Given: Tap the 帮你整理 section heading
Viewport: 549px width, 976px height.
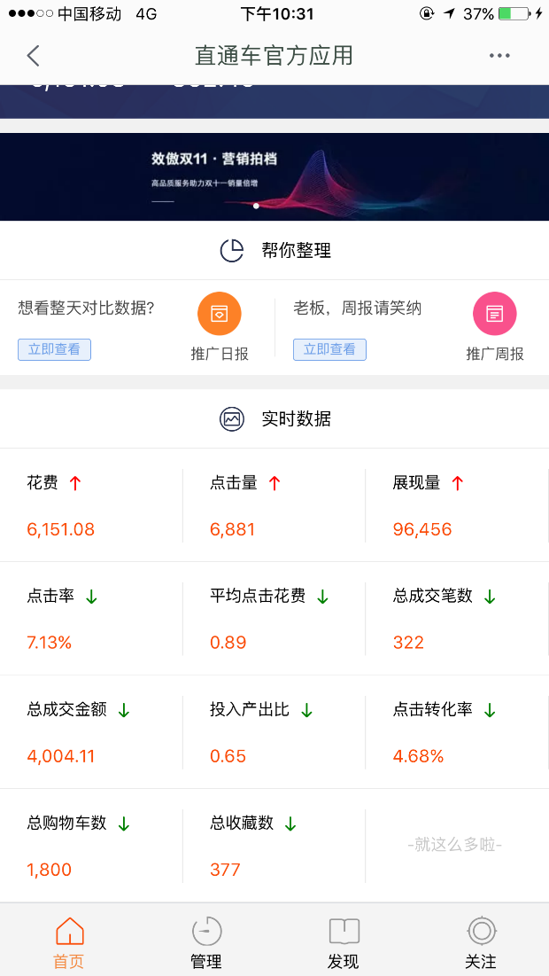Looking at the screenshot, I should click(297, 251).
